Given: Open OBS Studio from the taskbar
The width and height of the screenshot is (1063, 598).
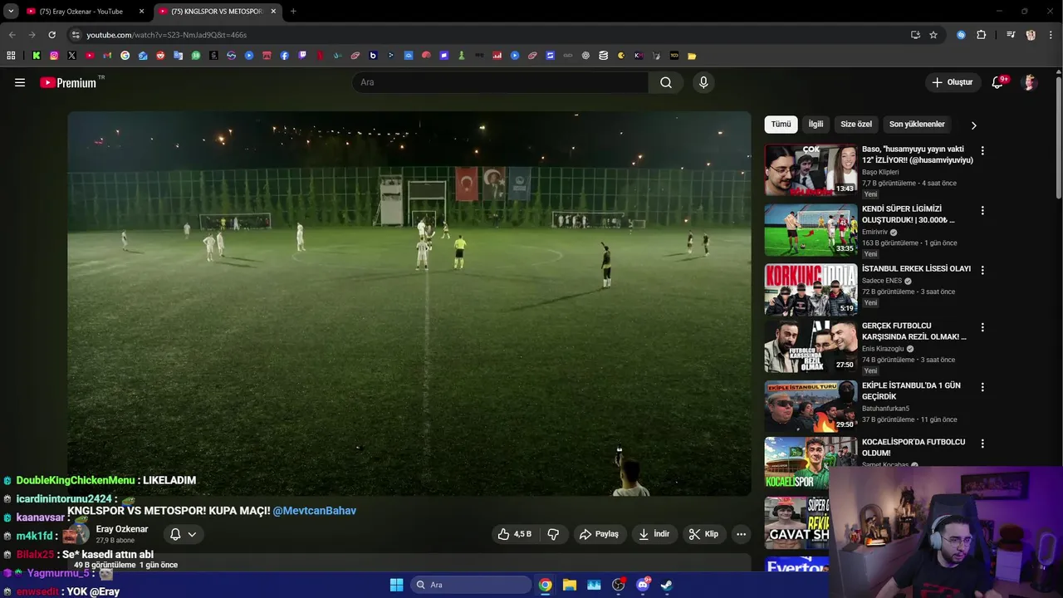Looking at the screenshot, I should [x=618, y=585].
